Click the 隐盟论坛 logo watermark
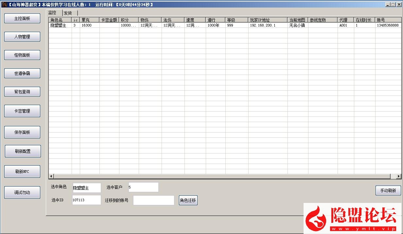Screen dimensions: 403x234 352,218
